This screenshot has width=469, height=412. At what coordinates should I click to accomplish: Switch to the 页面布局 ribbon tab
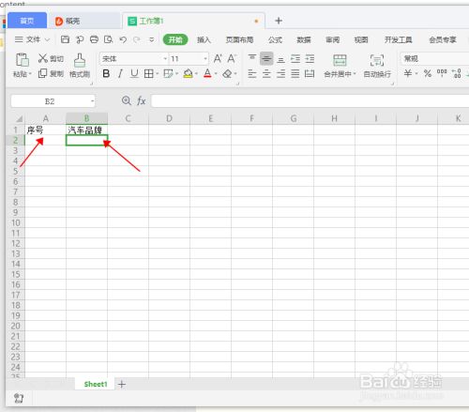coord(239,39)
